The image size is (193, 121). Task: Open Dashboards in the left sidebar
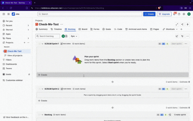coord(11,64)
